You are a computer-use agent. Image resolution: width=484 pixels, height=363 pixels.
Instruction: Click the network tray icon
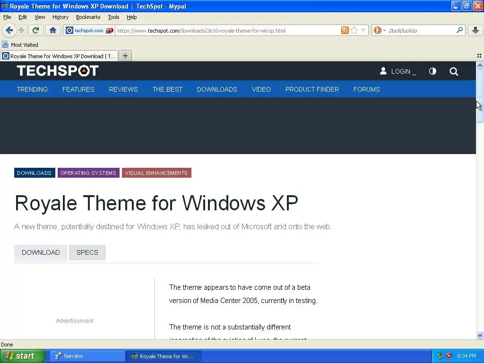(x=440, y=356)
